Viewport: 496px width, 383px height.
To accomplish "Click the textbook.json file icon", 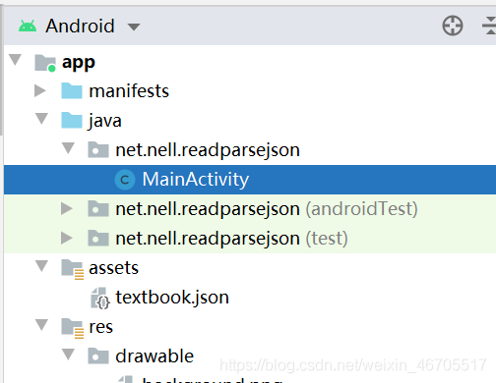I will point(100,298).
